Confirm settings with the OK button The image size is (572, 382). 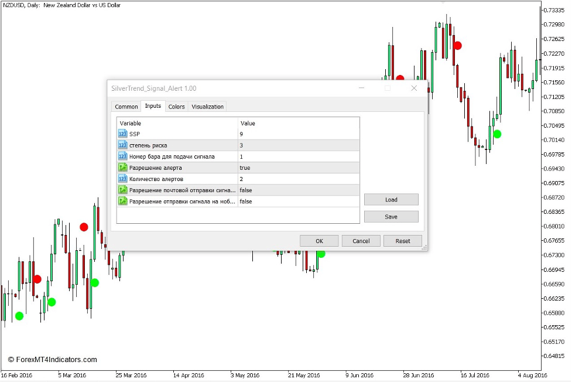(319, 241)
